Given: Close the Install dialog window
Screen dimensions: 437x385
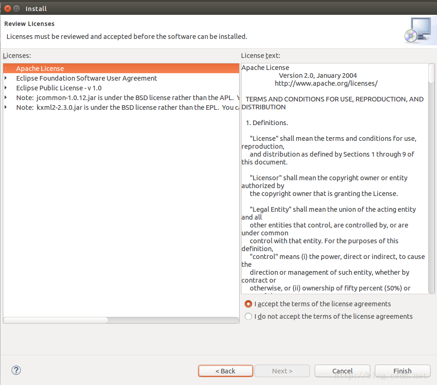Looking at the screenshot, I should click(8, 8).
